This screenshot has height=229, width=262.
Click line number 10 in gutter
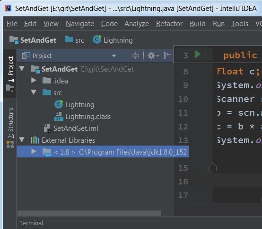click(183, 99)
